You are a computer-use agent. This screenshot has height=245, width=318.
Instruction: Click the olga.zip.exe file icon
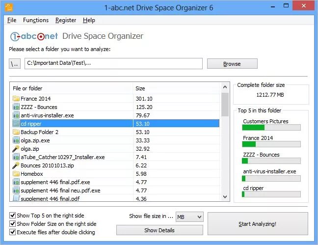coord(16,140)
